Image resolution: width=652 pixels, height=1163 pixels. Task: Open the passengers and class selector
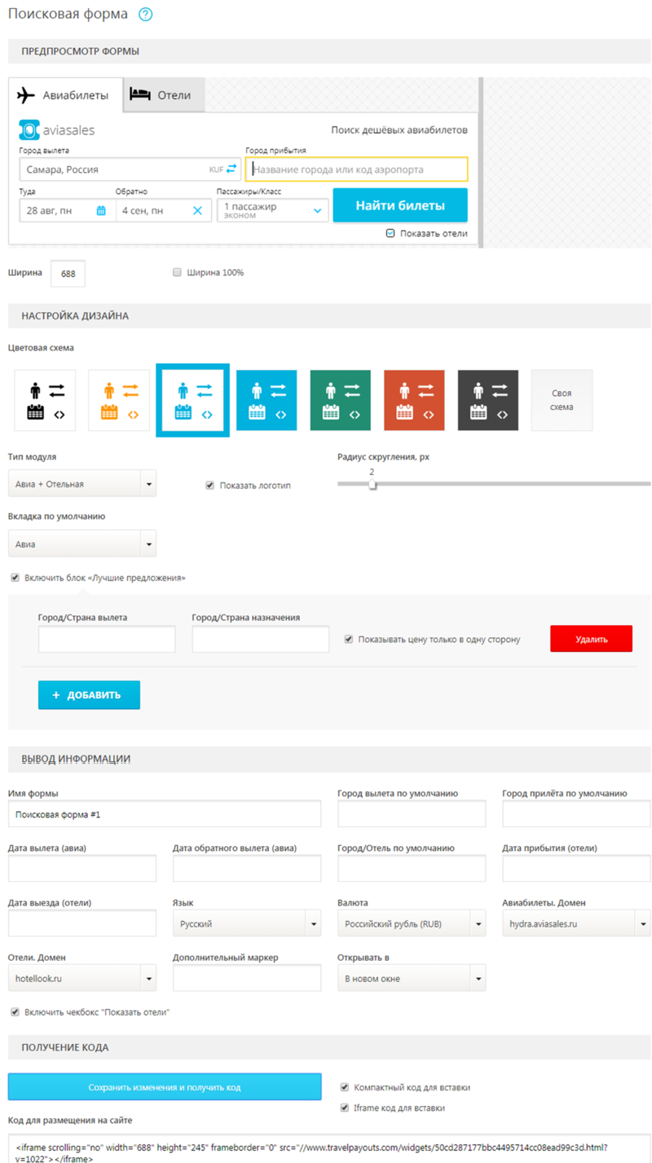pyautogui.click(x=273, y=210)
